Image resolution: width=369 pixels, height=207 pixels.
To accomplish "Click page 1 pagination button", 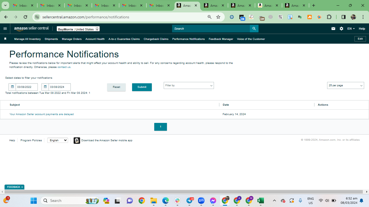I will pyautogui.click(x=160, y=127).
